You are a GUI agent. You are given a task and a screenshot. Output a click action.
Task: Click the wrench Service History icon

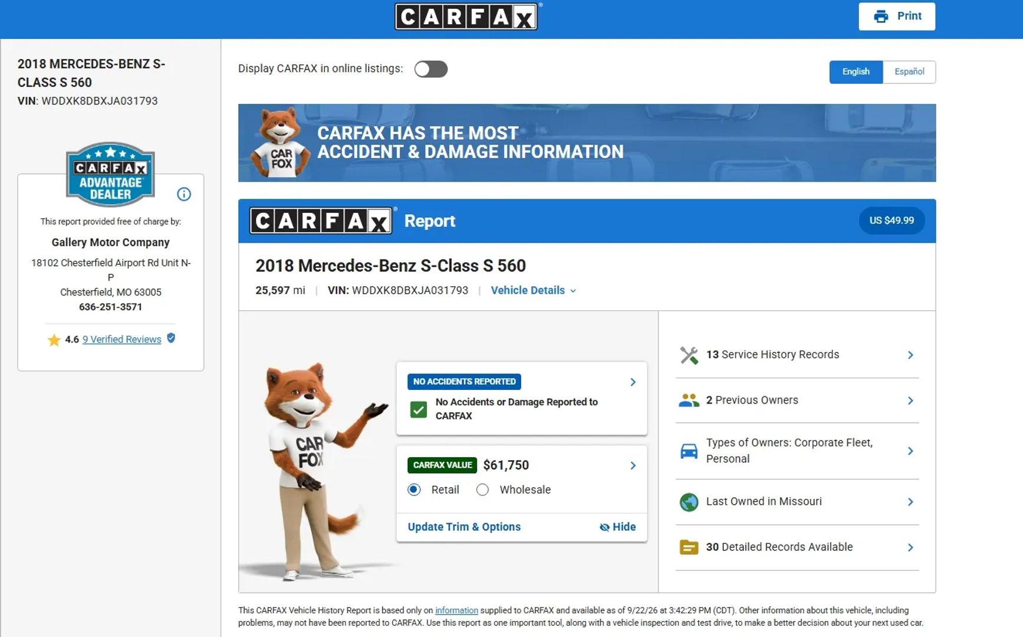689,355
